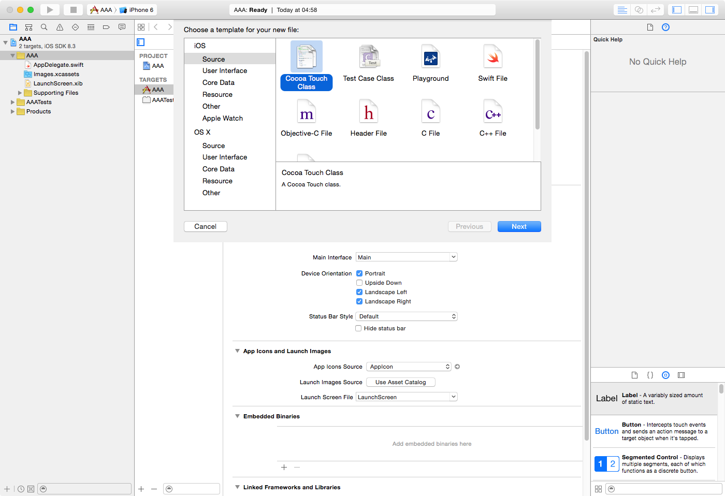The width and height of the screenshot is (725, 496).
Task: Select the Cocoa Touch Class template
Action: tap(307, 66)
